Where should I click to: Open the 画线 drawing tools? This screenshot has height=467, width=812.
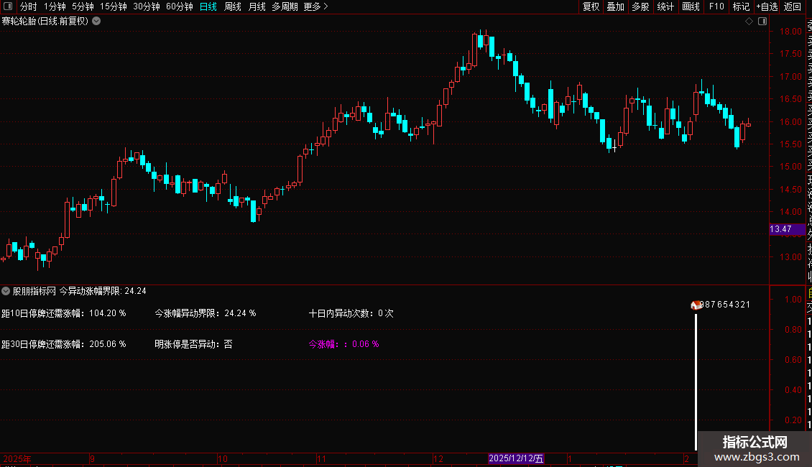[691, 6]
